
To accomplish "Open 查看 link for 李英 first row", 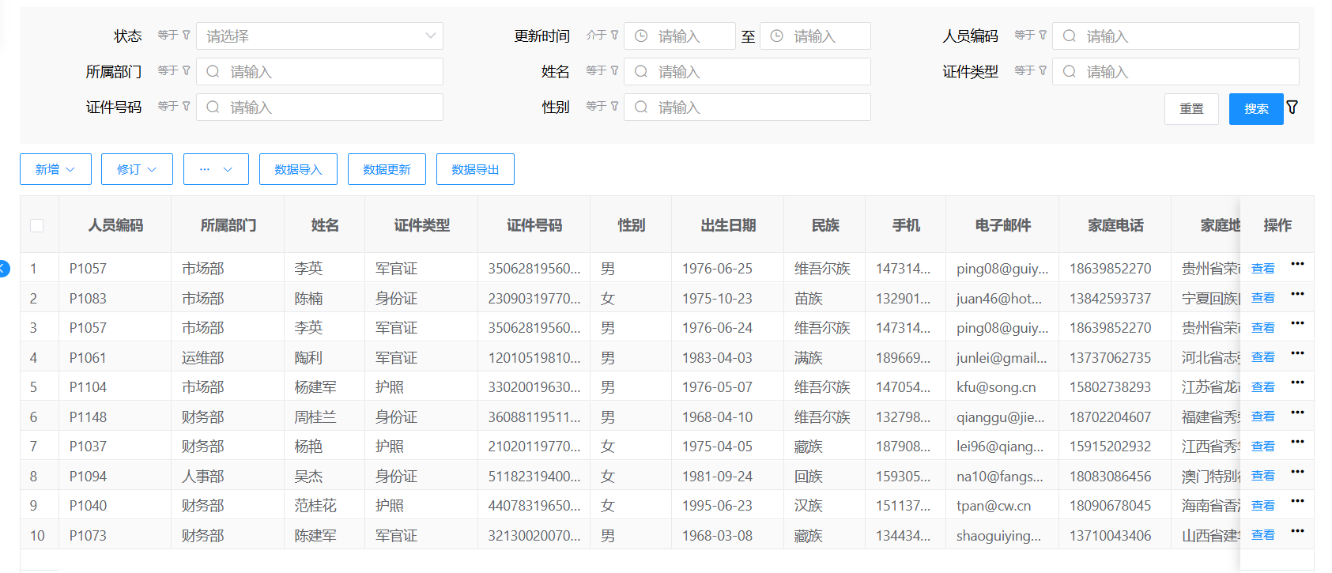I will (x=1262, y=269).
